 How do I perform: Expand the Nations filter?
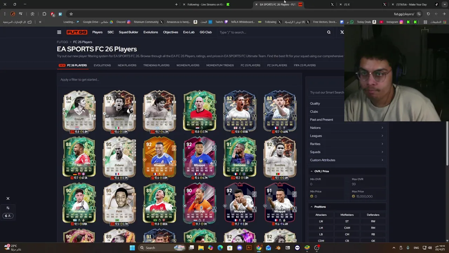click(x=347, y=128)
